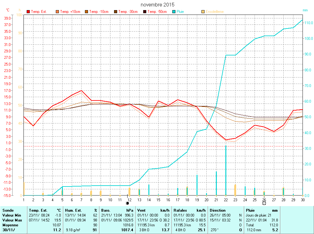Click the yellow Ensoleillement legend swatch

(x=203, y=12)
